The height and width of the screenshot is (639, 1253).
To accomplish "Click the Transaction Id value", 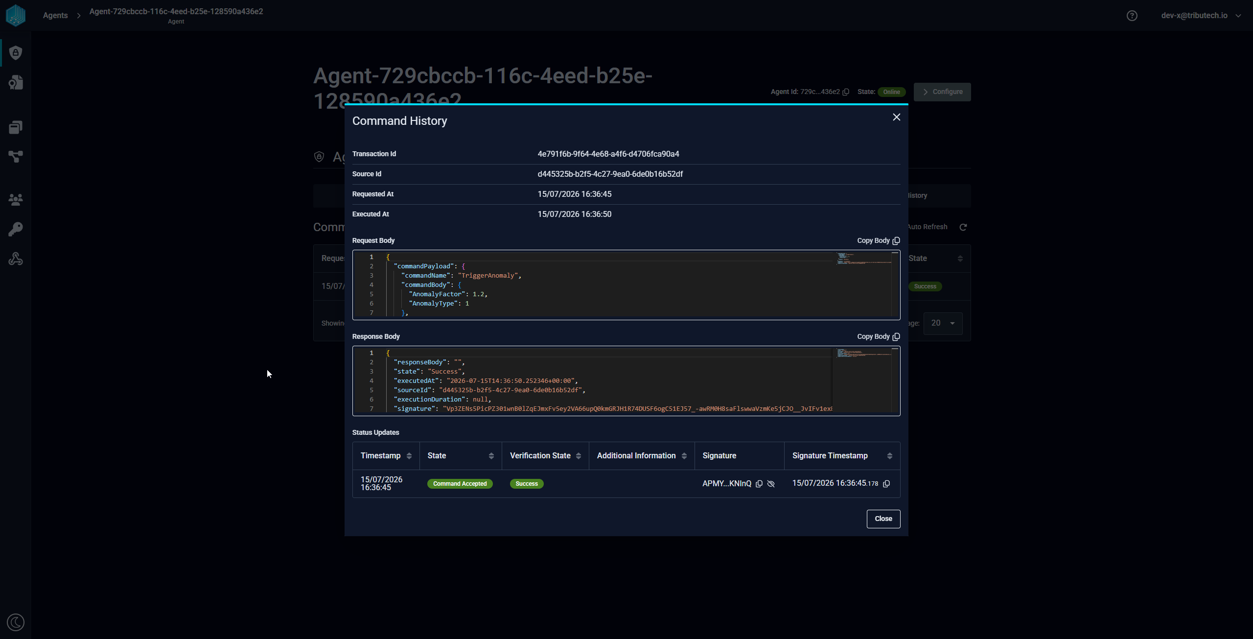I will click(608, 154).
